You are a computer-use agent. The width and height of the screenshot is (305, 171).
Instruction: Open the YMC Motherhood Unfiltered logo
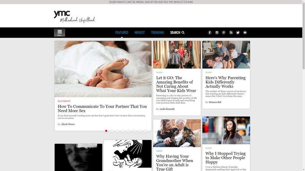74,17
